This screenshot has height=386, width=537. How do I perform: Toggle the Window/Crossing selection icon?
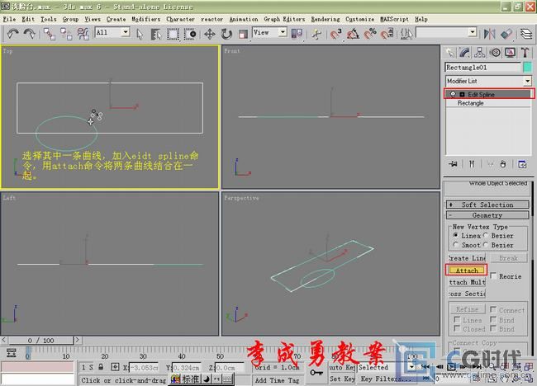tap(190, 34)
